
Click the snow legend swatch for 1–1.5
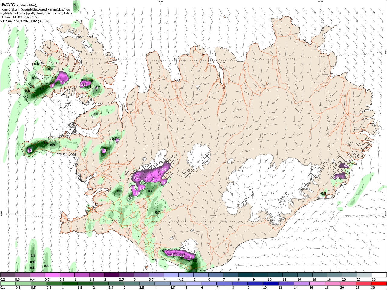pyautogui.click(x=82, y=275)
